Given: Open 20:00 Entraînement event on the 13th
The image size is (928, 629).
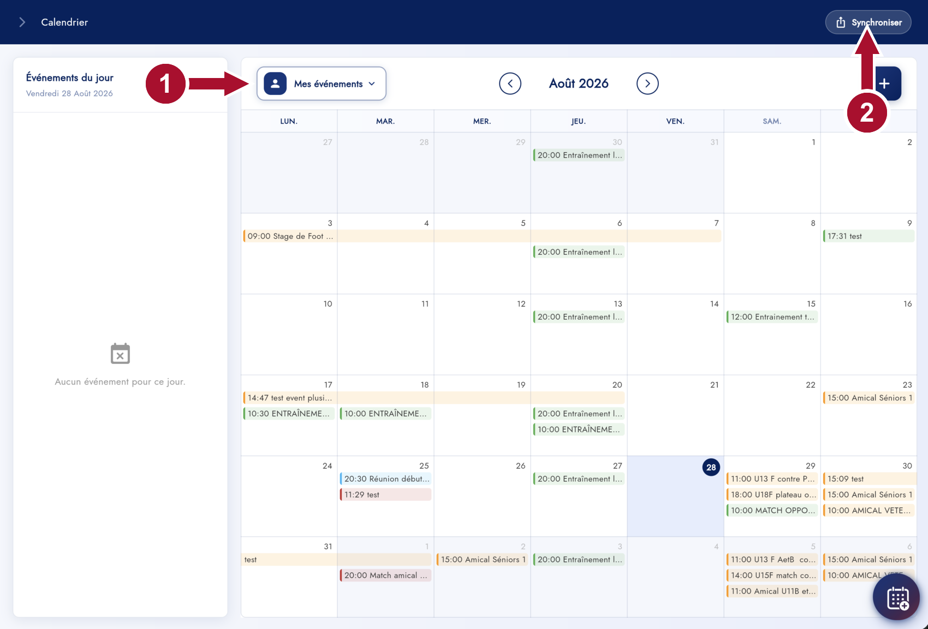Looking at the screenshot, I should (579, 317).
